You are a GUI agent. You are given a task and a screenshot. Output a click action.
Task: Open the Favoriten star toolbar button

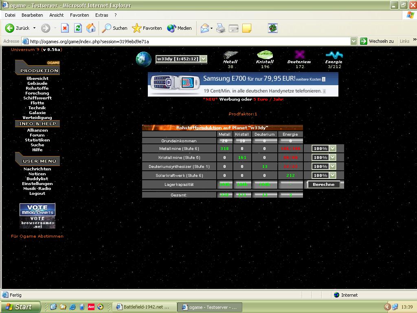(147, 28)
